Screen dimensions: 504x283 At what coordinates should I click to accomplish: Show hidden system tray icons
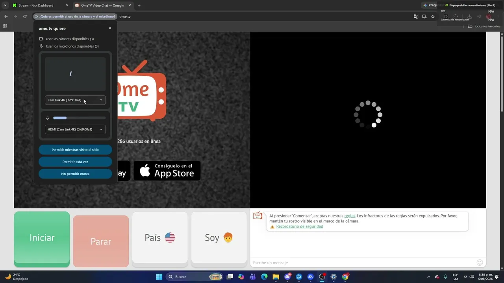tap(429, 277)
